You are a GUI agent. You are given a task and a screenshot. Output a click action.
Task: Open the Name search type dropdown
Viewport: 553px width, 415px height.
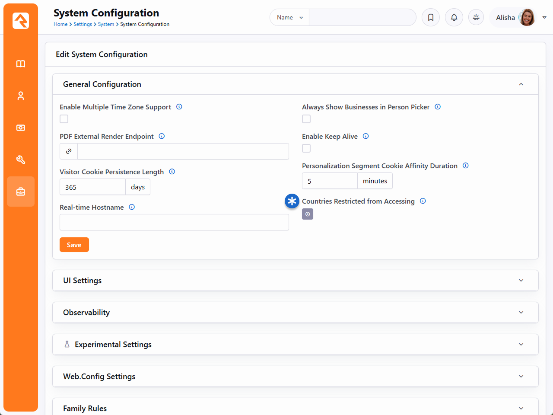tap(289, 17)
